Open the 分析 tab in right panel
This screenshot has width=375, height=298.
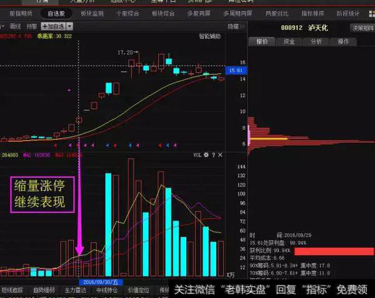316,41
